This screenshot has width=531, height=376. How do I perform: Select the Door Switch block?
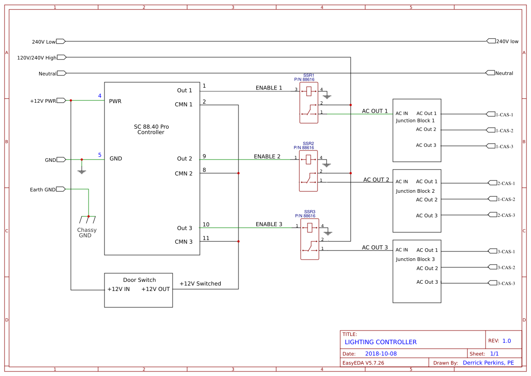click(139, 290)
